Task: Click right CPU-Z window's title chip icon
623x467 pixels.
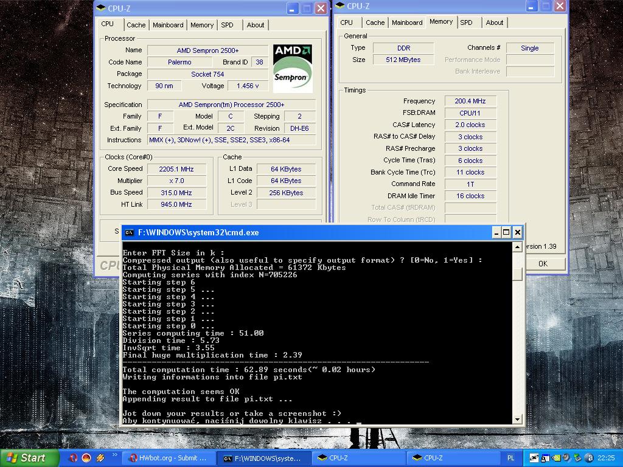Action: click(x=340, y=5)
